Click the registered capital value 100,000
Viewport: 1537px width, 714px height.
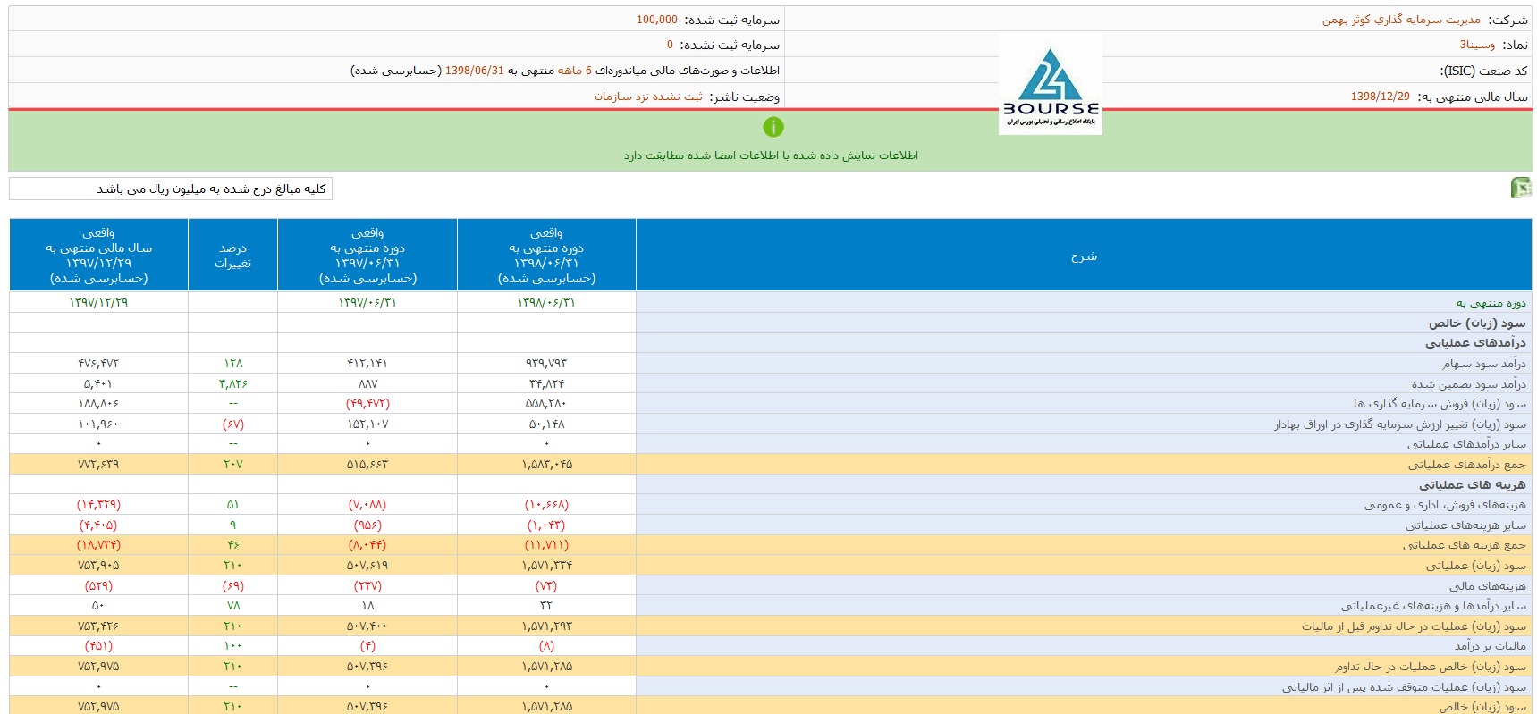pyautogui.click(x=656, y=20)
